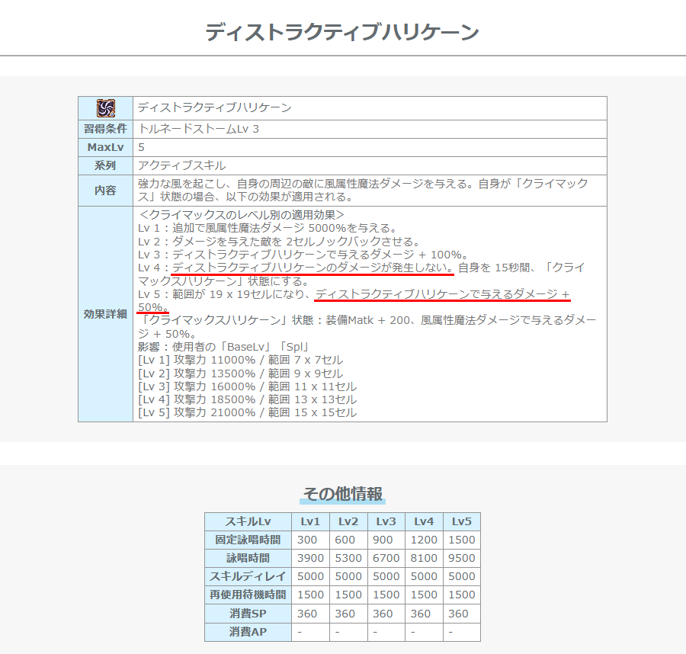Click the トルネードストームLv 3 prerequisite text
This screenshot has width=686, height=654.
199,129
